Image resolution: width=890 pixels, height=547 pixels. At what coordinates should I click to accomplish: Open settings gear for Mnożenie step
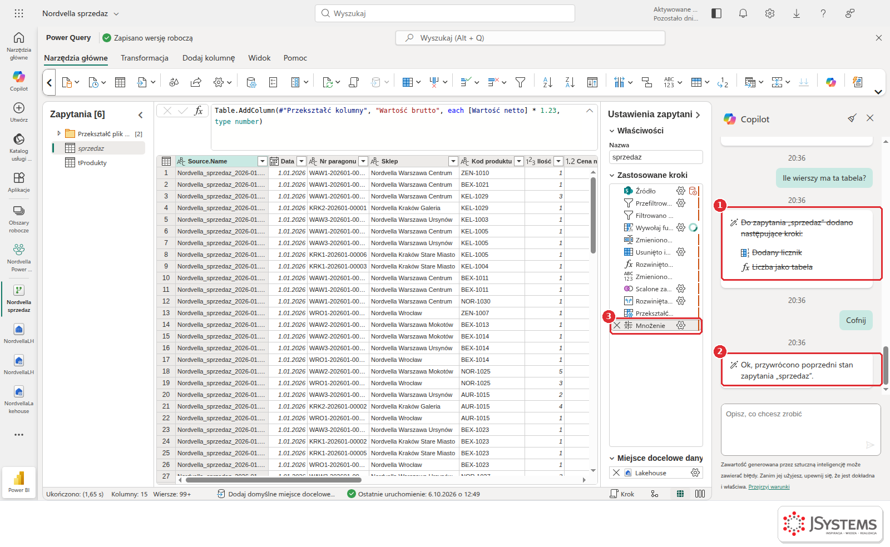coord(681,325)
